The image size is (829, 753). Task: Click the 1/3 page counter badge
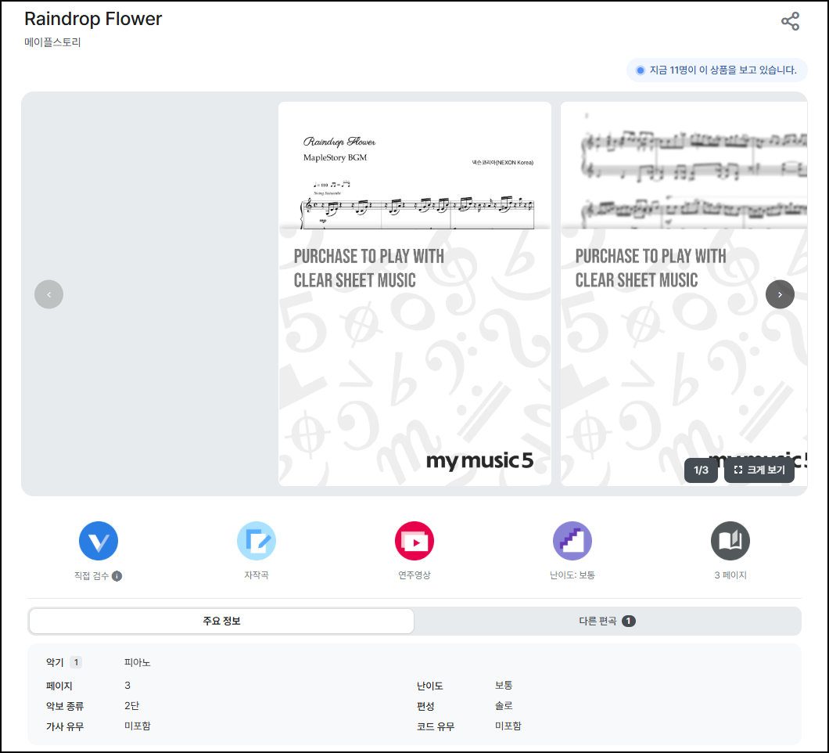click(x=701, y=470)
